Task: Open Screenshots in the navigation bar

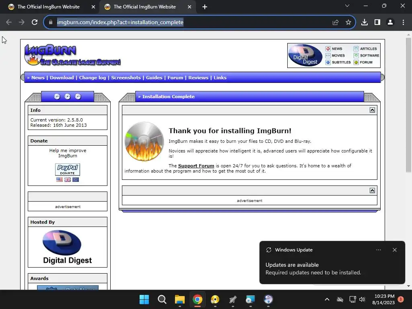Action: point(126,78)
